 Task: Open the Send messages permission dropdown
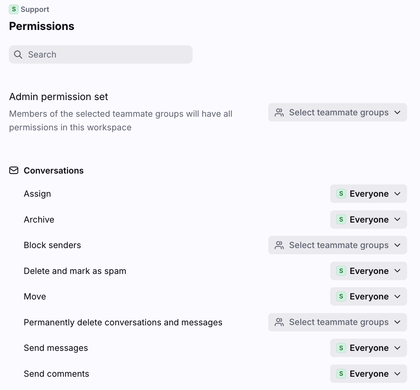368,348
